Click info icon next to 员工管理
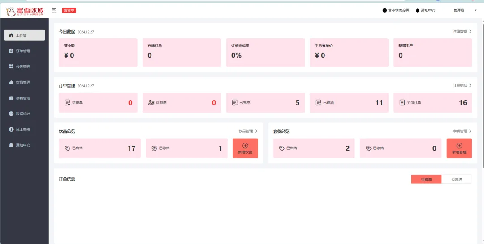Viewport: 484px width, 244px height. 11,130
